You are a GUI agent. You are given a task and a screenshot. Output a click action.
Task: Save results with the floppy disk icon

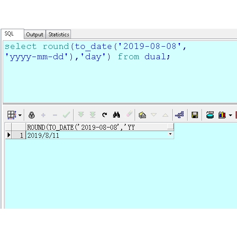195,115
